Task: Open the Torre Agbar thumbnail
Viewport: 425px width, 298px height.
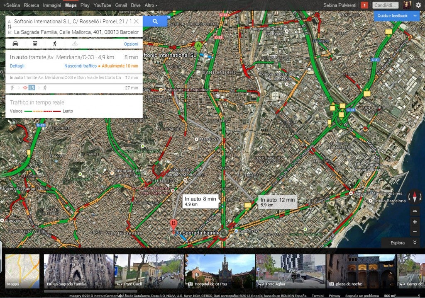Action: click(x=291, y=271)
